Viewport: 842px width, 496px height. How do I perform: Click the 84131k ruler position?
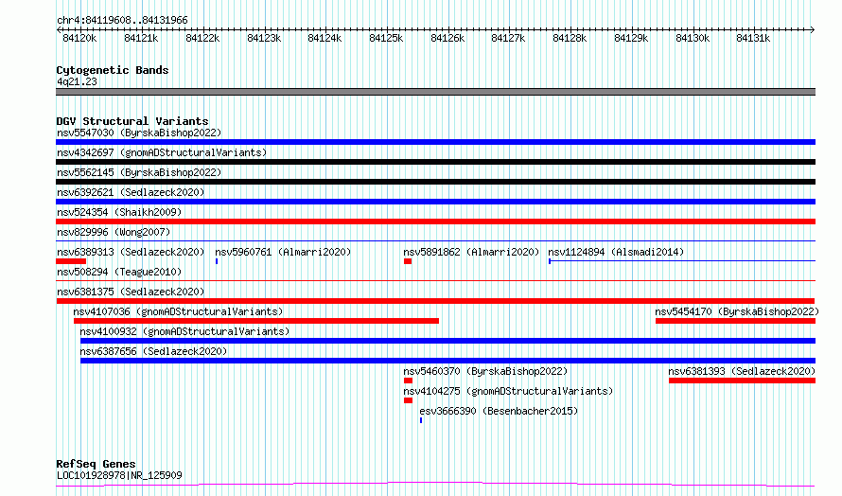click(753, 38)
